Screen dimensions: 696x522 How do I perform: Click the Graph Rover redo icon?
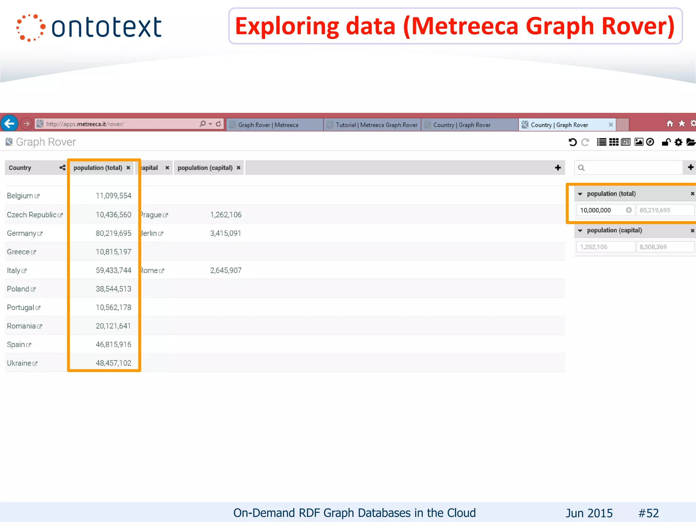click(585, 142)
